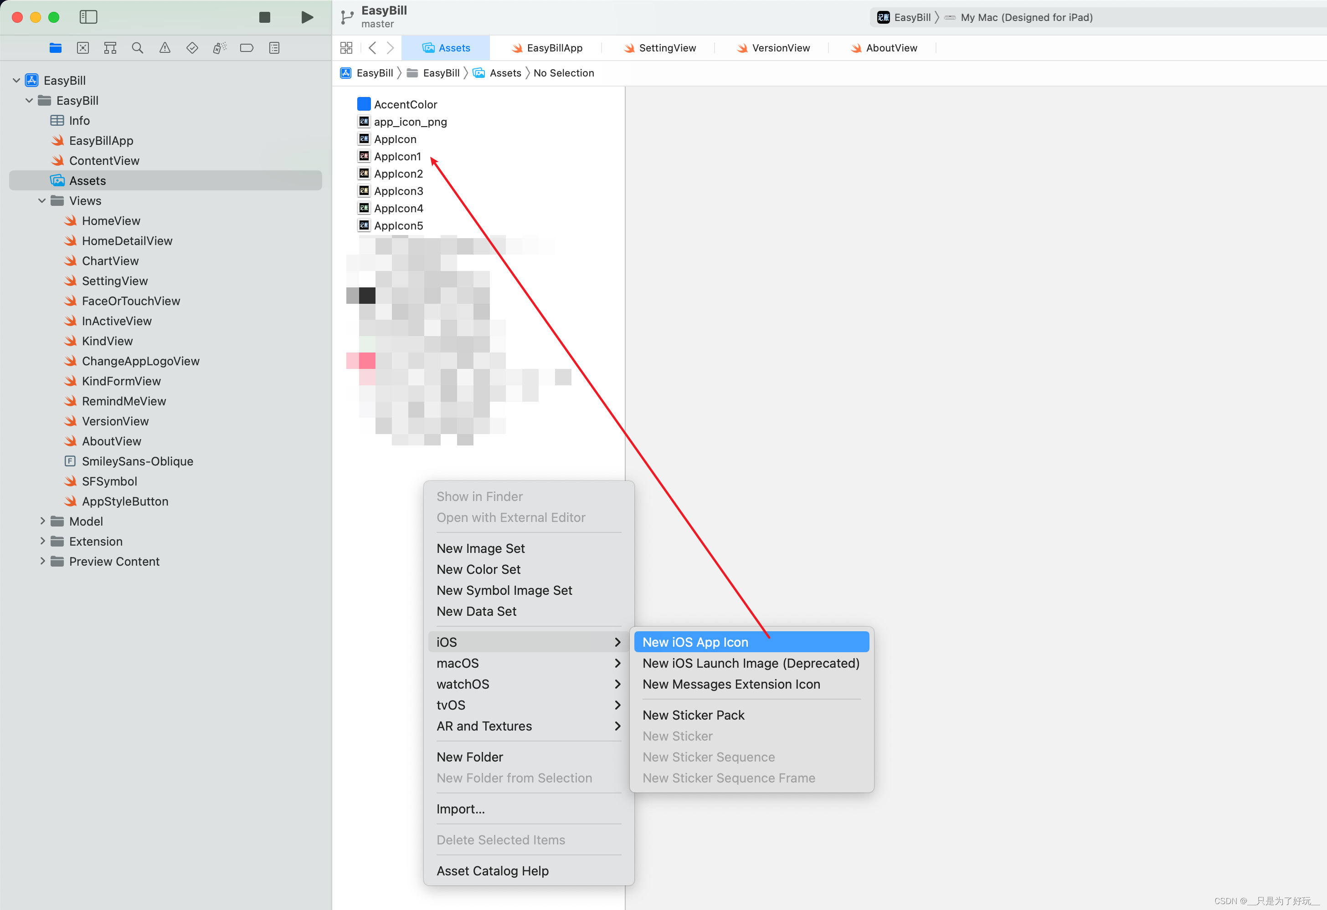
Task: Open the Debug navigator
Action: [x=220, y=48]
